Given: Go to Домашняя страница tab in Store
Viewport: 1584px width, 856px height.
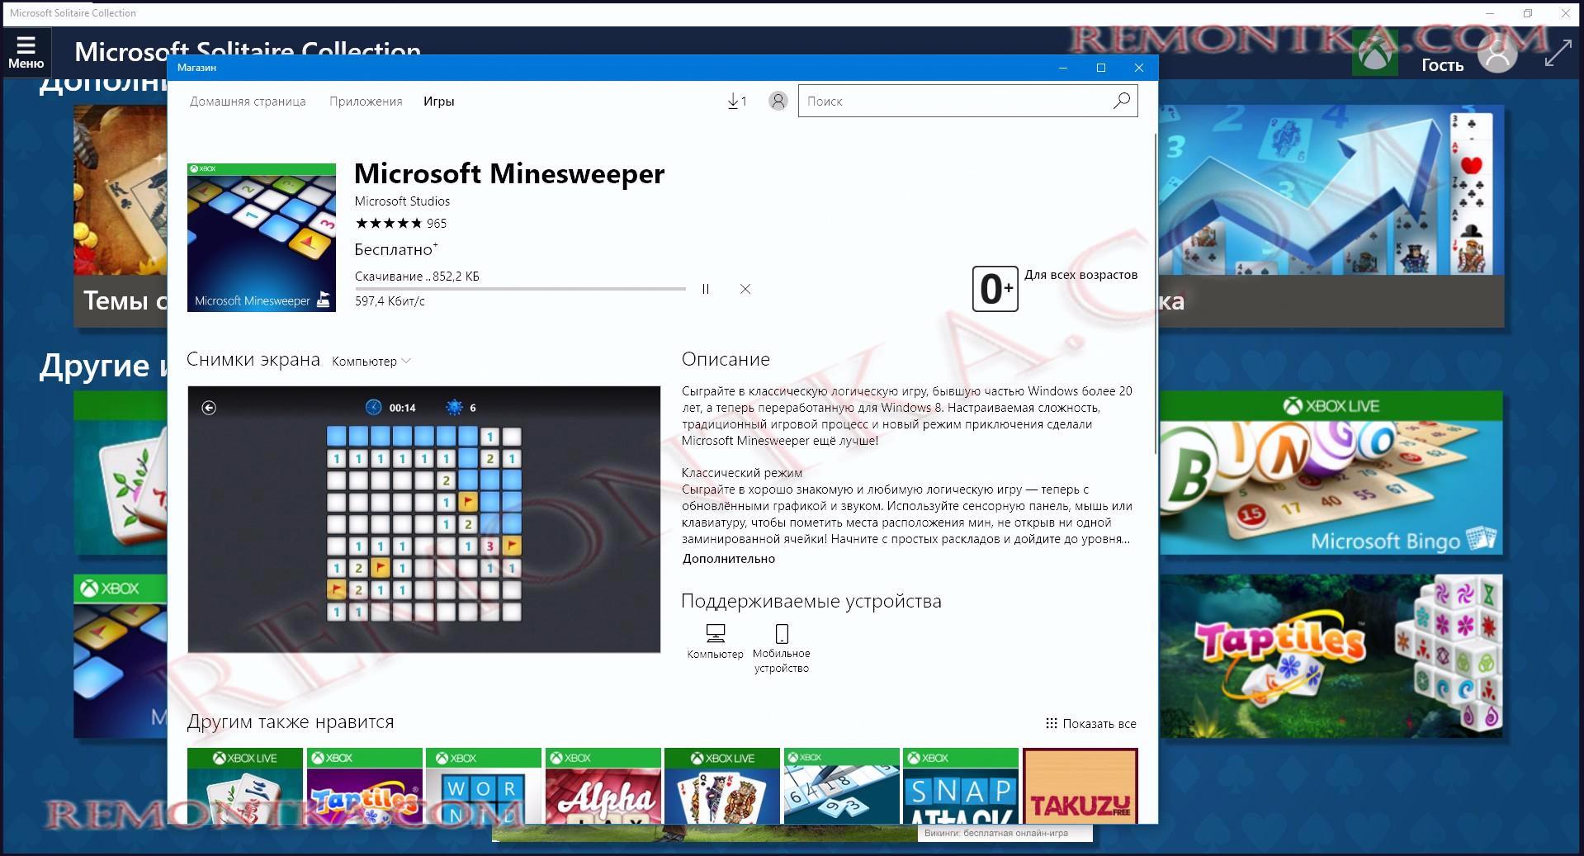Looking at the screenshot, I should [248, 102].
